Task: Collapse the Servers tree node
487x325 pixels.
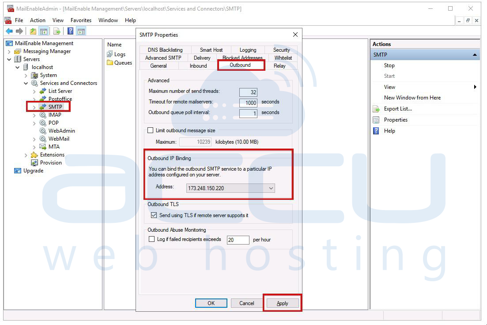Action: [x=9, y=59]
